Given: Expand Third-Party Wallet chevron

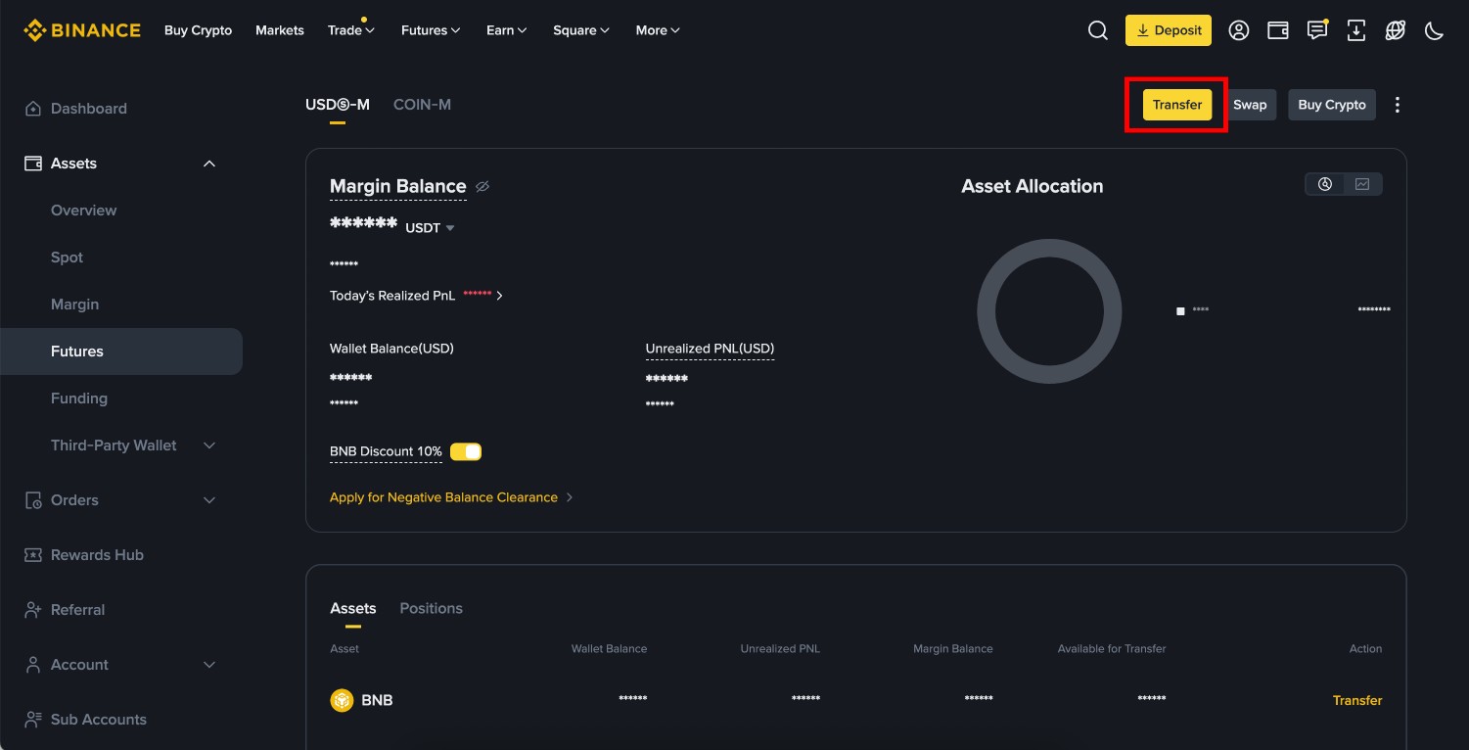Looking at the screenshot, I should pos(208,445).
